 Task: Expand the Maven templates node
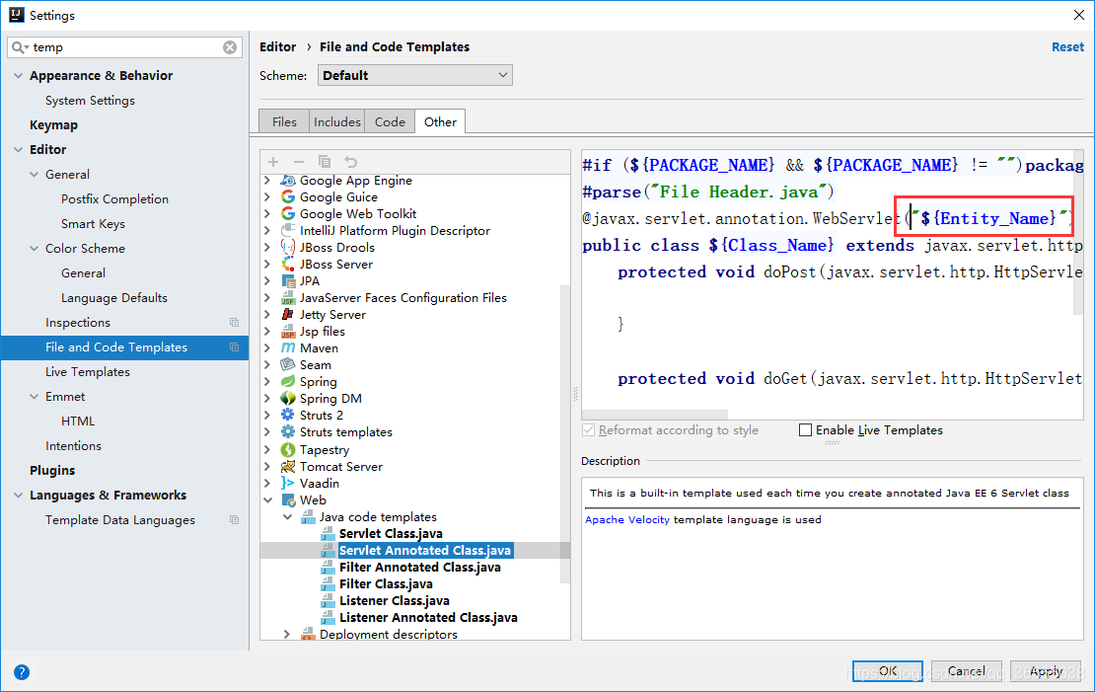click(267, 348)
